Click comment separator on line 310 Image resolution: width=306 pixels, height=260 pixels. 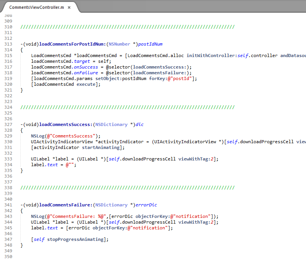click(x=128, y=27)
